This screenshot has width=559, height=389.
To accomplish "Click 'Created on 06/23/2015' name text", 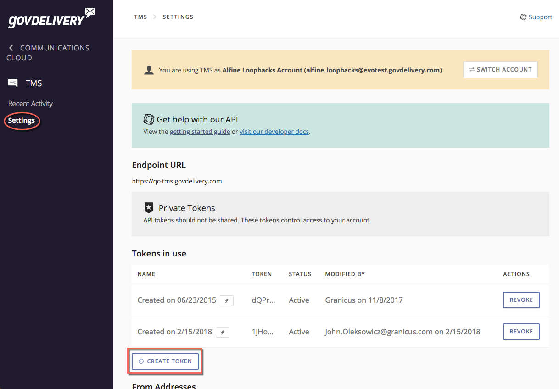I will click(x=177, y=300).
